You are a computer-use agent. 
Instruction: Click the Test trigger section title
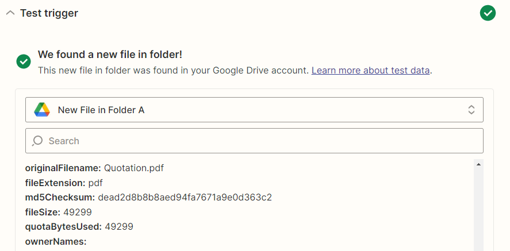click(x=49, y=13)
